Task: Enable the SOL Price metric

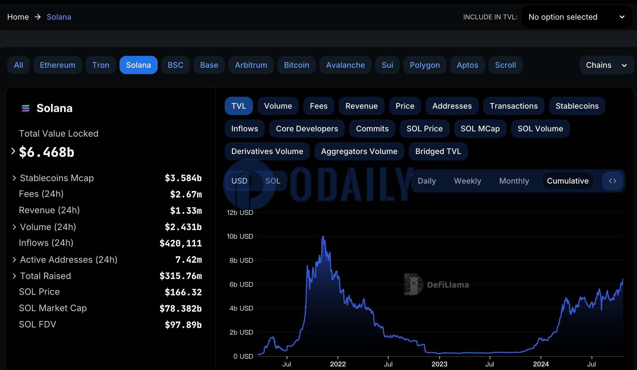Action: coord(424,129)
